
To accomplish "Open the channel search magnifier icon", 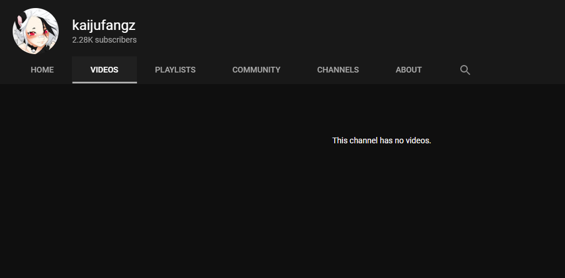I will pyautogui.click(x=465, y=70).
